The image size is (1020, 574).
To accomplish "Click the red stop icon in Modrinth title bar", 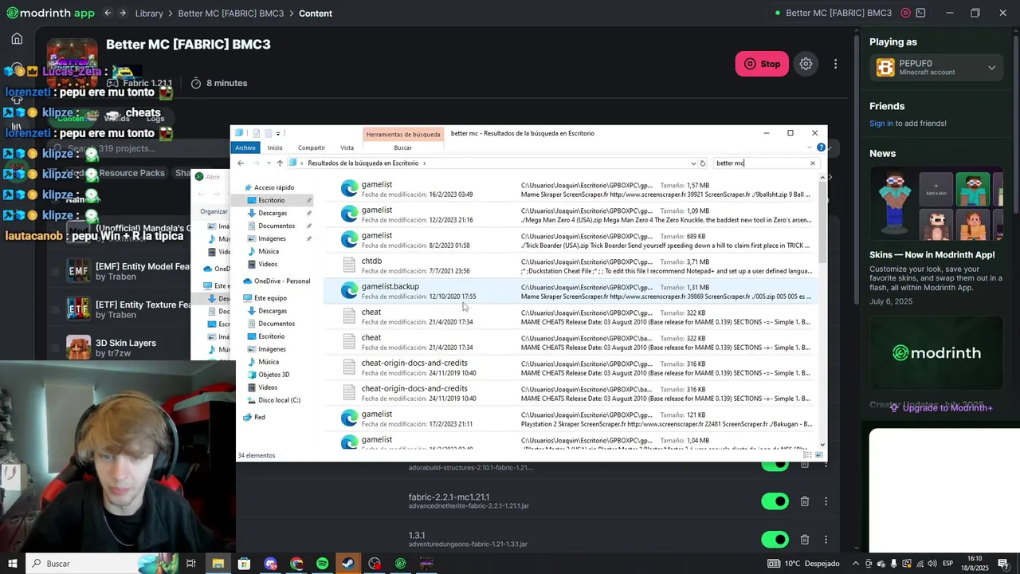I will click(905, 13).
